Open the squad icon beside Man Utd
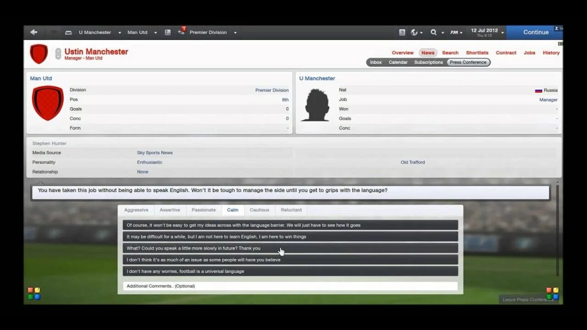Viewport: 587px width, 330px height. (168, 33)
